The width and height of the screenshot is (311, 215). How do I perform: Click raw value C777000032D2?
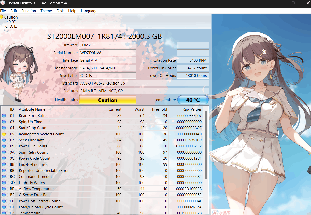click(x=189, y=146)
